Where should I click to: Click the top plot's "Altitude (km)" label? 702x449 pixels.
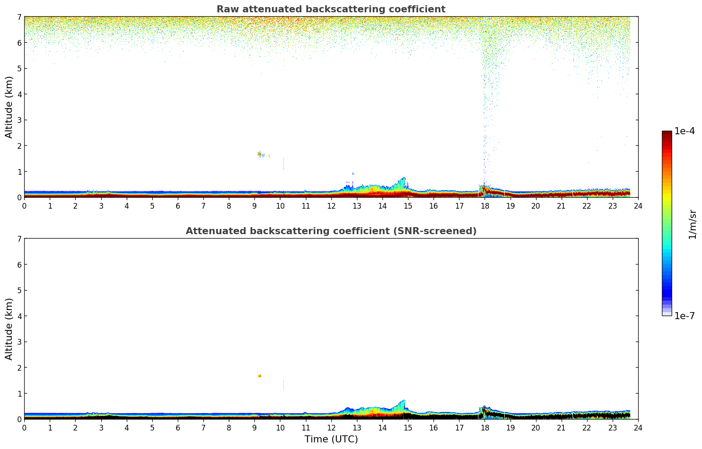(x=9, y=107)
